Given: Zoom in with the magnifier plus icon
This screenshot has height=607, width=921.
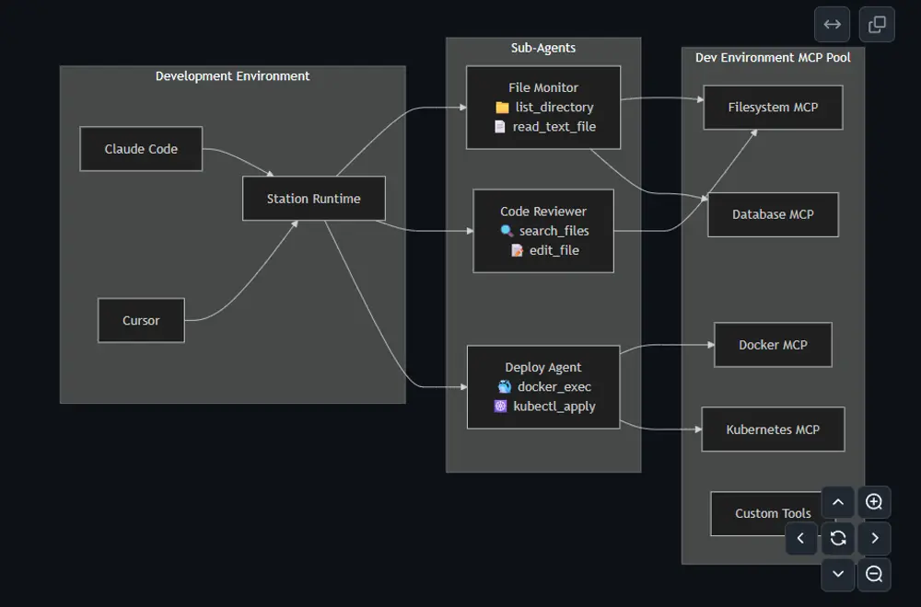Looking at the screenshot, I should coord(874,502).
